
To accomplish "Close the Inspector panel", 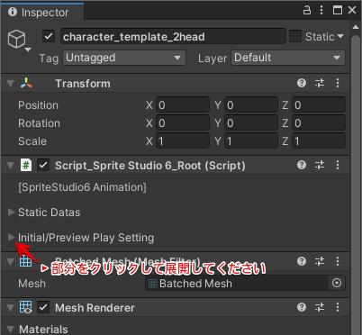I will [352, 11].
